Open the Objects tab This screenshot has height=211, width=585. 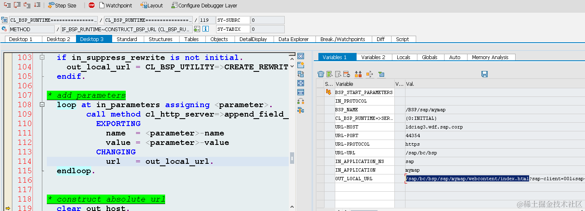219,39
